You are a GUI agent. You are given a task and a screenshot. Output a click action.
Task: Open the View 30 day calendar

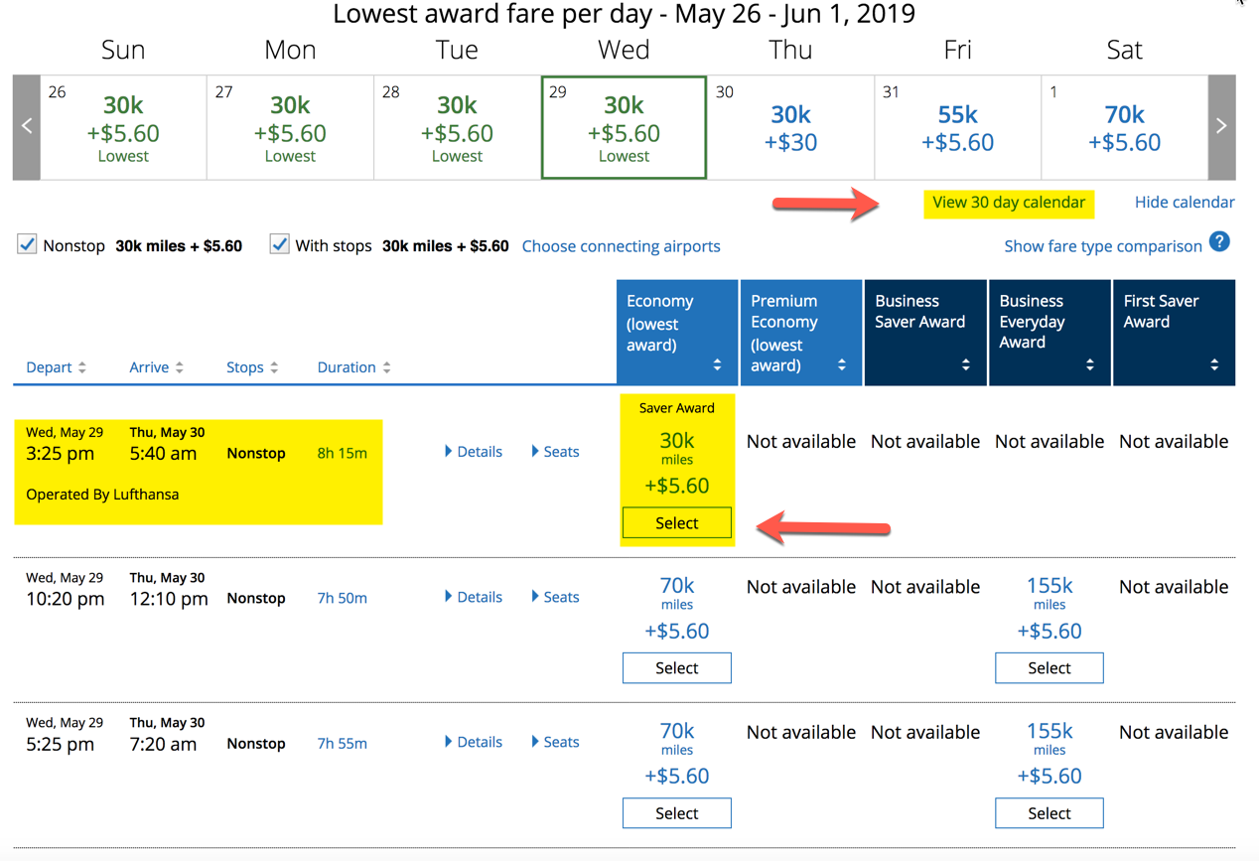pyautogui.click(x=1008, y=203)
